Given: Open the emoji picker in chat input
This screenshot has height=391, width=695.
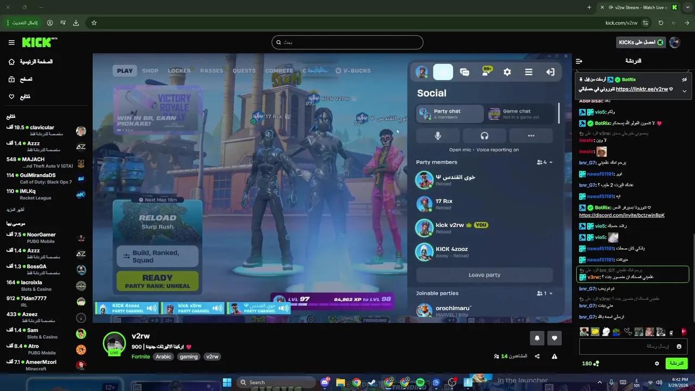Looking at the screenshot, I should 679,346.
